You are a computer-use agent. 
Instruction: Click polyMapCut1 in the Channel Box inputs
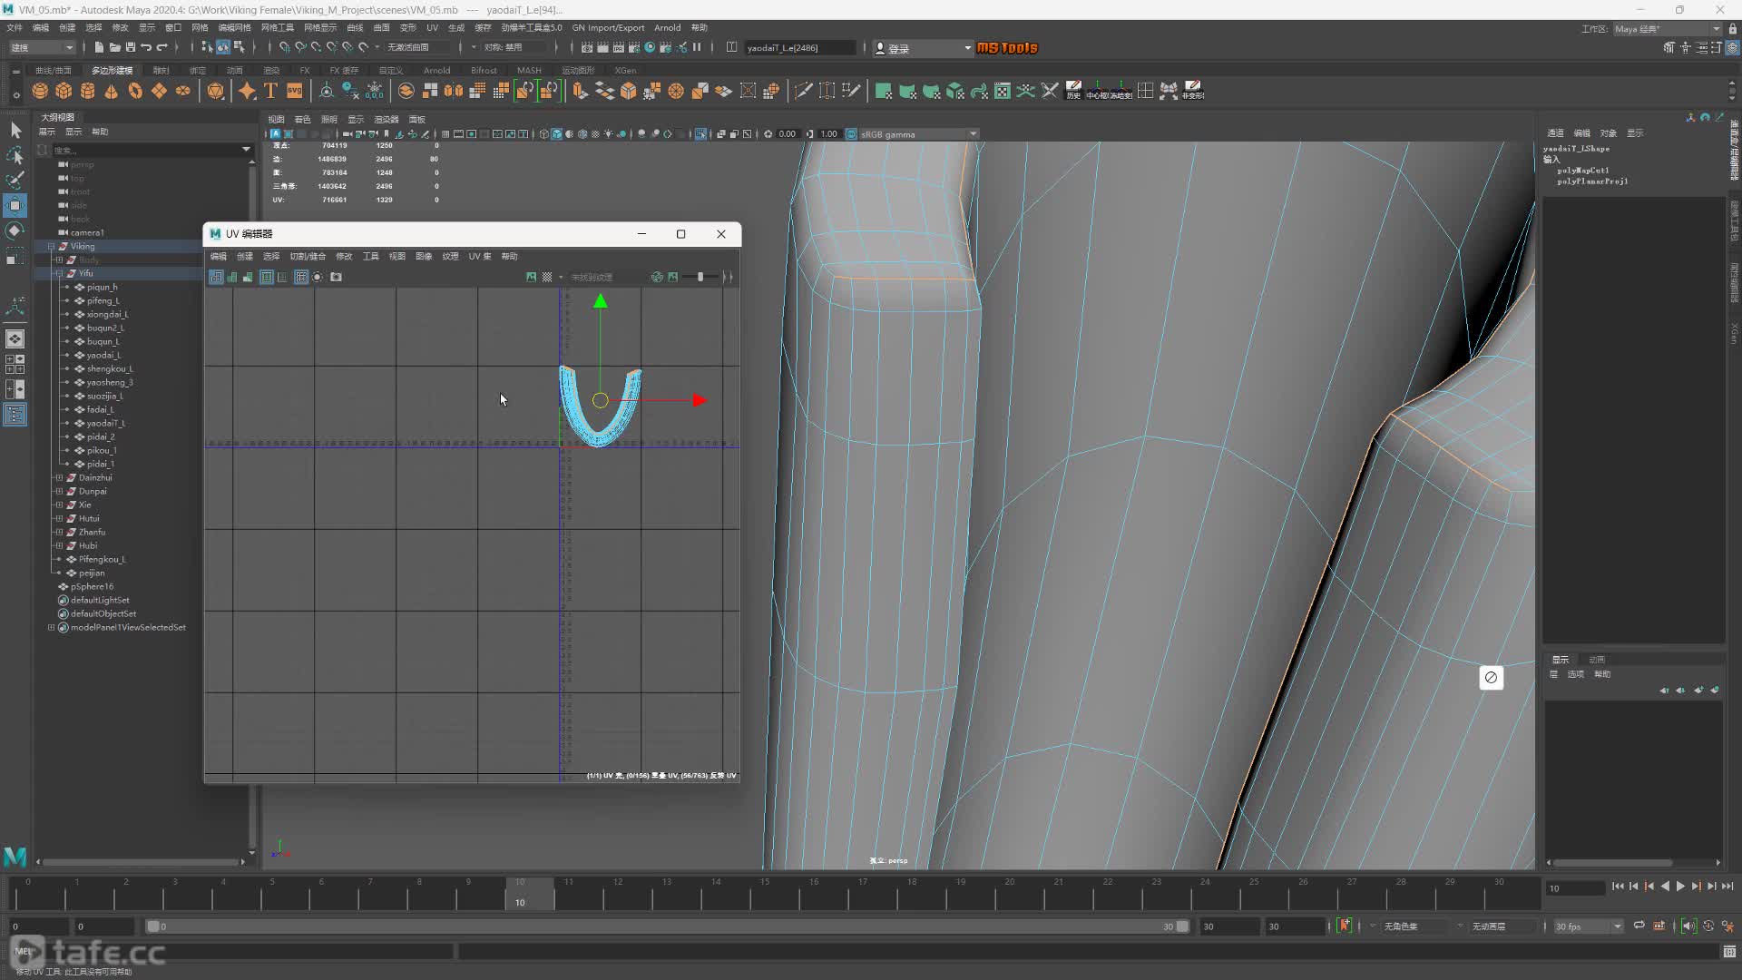tap(1583, 171)
